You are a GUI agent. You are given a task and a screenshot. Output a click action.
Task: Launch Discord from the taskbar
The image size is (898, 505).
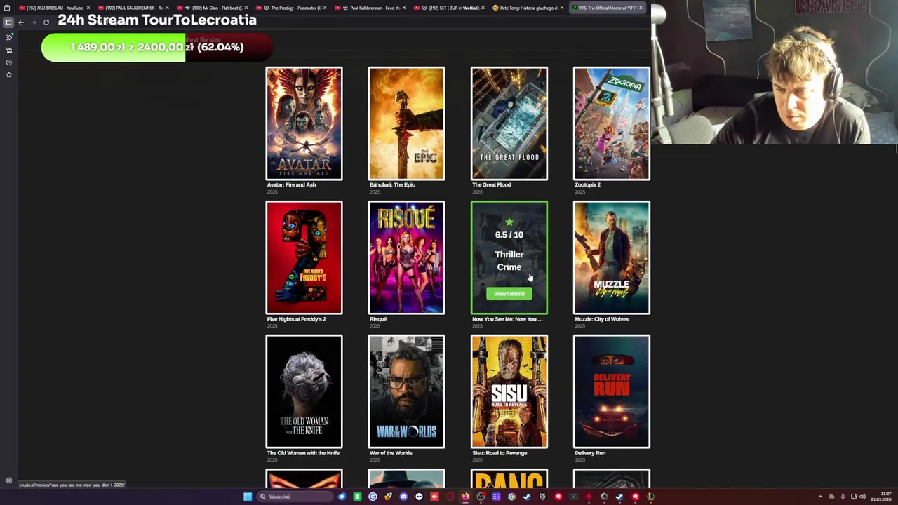[x=403, y=497]
